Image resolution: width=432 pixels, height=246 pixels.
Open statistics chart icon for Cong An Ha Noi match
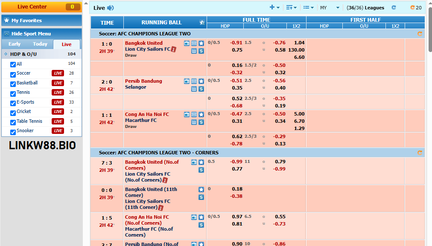point(194,122)
